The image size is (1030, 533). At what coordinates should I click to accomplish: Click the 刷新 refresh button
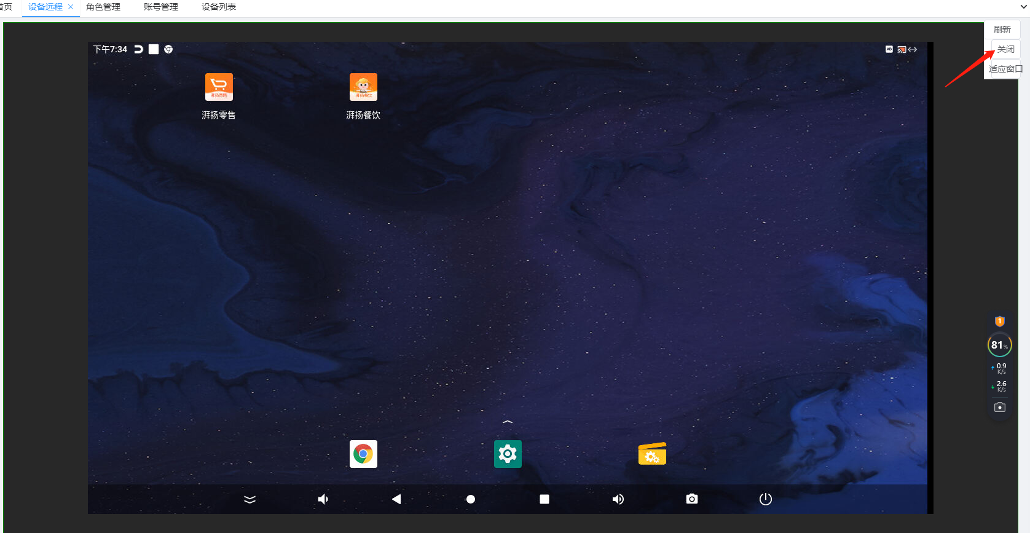click(x=1002, y=30)
